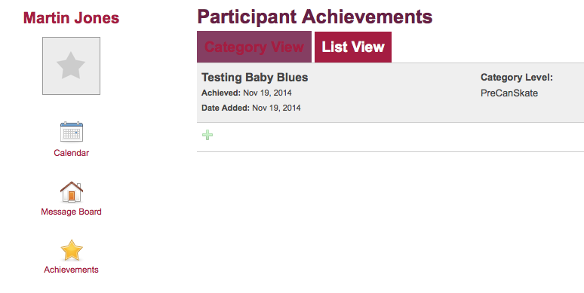Select the Achieved Nov 19, 2014 date

pyautogui.click(x=247, y=93)
